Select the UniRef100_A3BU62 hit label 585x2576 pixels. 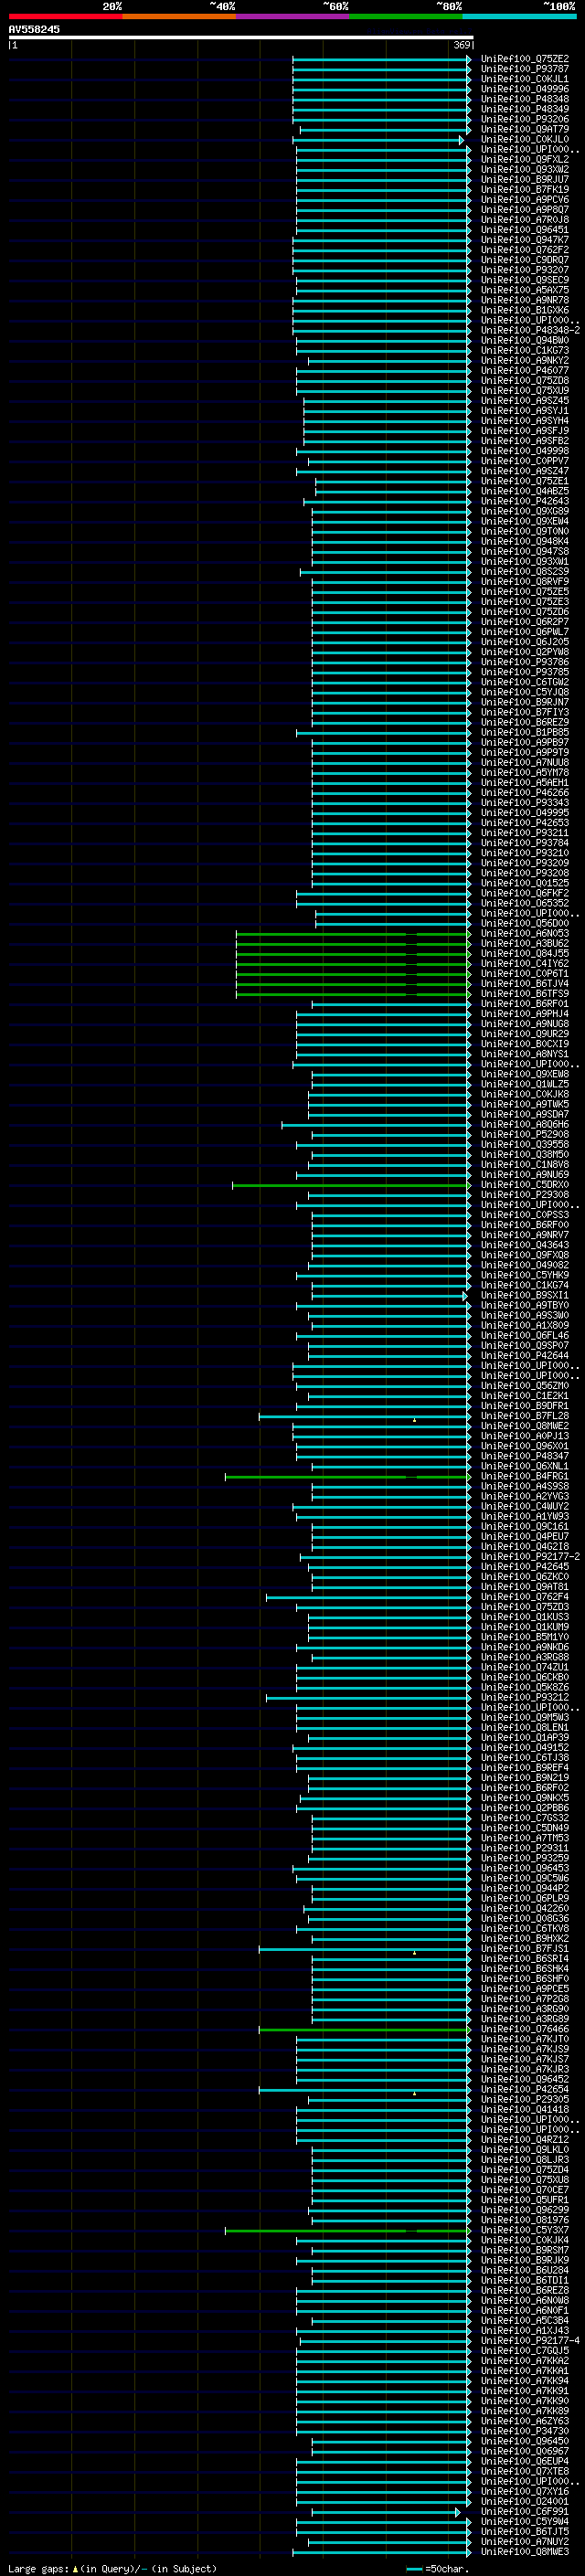click(525, 943)
